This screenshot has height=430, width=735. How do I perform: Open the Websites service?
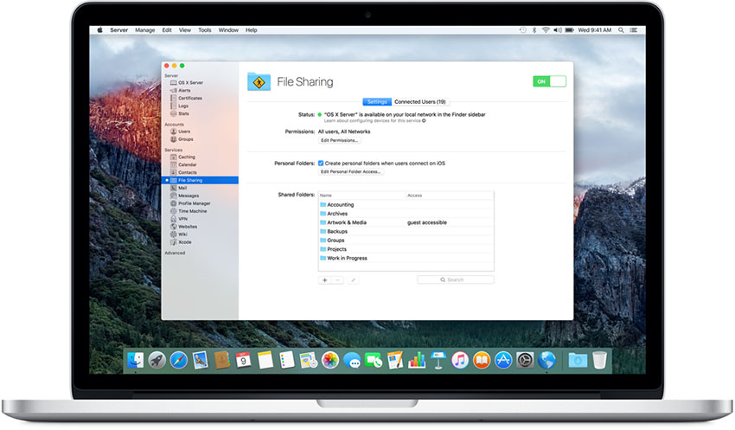point(183,227)
